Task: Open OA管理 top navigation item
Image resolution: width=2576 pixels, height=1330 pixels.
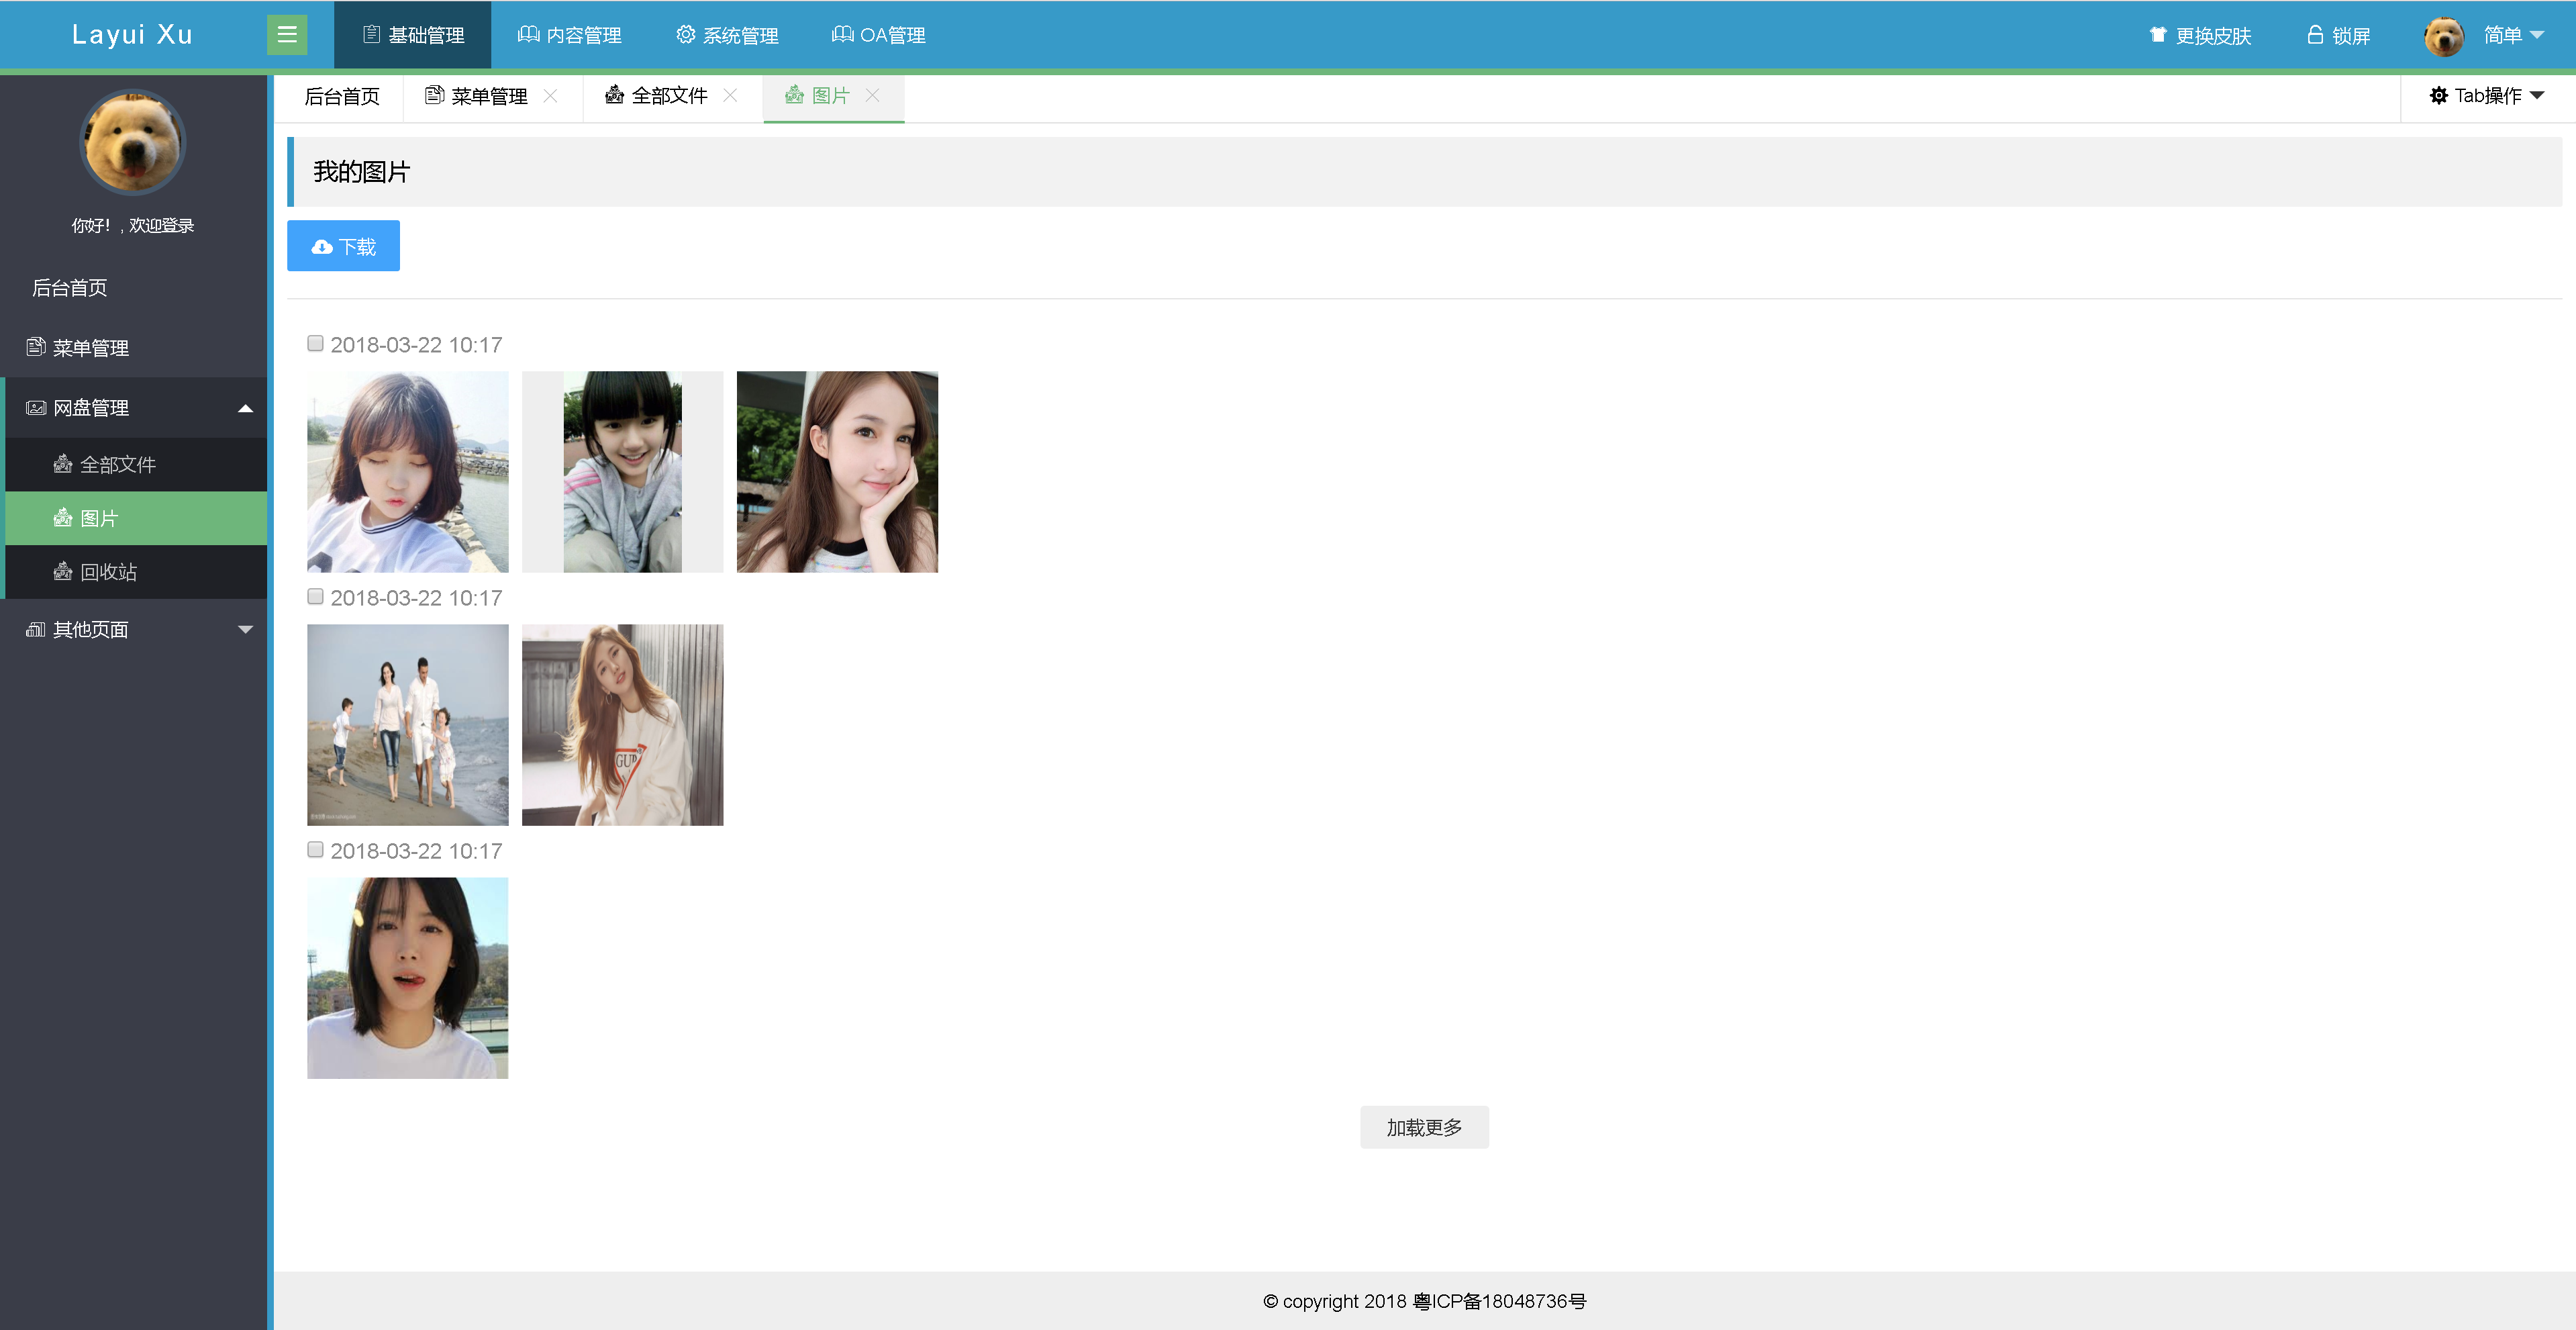Action: coord(878,35)
